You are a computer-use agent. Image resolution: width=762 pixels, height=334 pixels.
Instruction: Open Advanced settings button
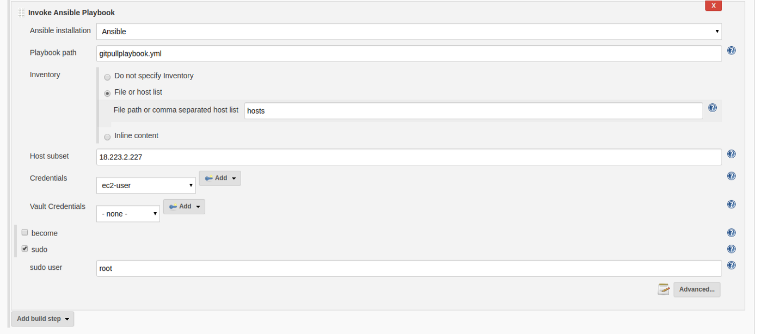click(697, 289)
